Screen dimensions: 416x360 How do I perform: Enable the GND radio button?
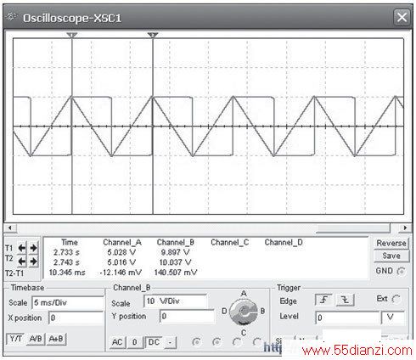(x=401, y=271)
